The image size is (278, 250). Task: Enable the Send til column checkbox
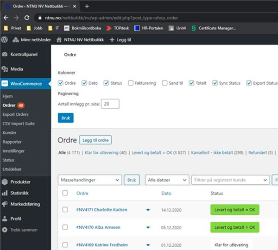(164, 83)
